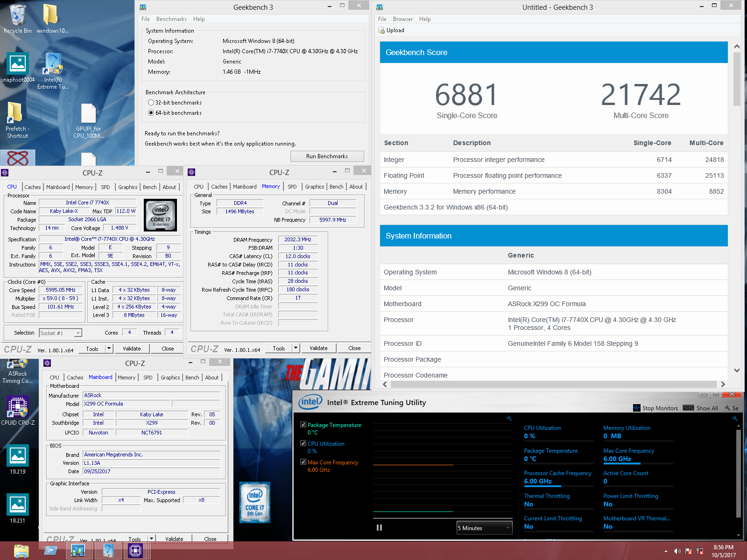
Task: Click the Core Speed 5995.05 MHz field
Action: coord(61,290)
